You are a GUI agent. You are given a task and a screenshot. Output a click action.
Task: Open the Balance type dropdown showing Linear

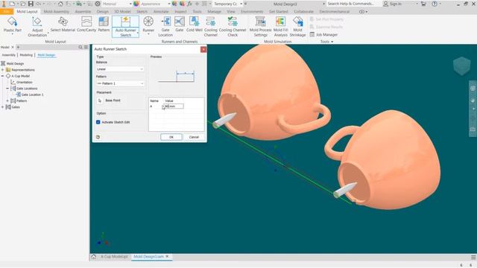click(120, 69)
